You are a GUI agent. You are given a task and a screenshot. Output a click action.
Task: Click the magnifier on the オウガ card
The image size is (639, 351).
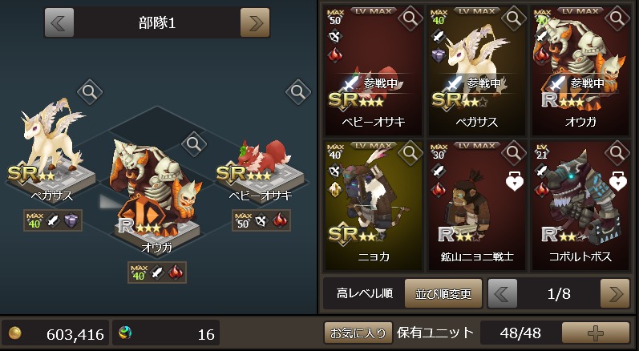tap(617, 18)
